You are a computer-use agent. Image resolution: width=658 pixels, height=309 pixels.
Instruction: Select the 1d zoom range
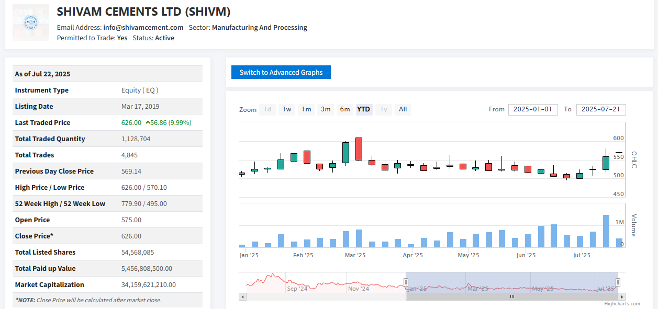coord(267,109)
